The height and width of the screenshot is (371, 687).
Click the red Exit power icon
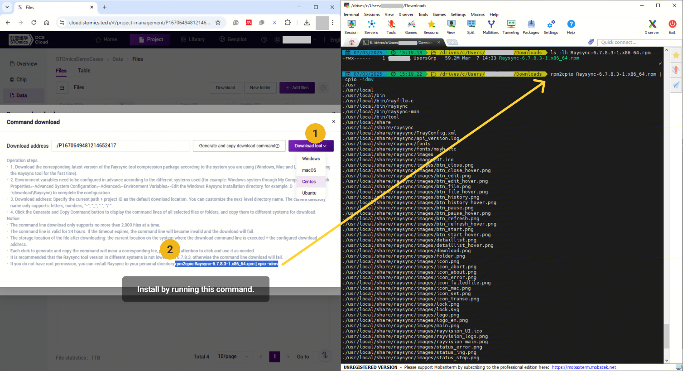[x=672, y=27]
